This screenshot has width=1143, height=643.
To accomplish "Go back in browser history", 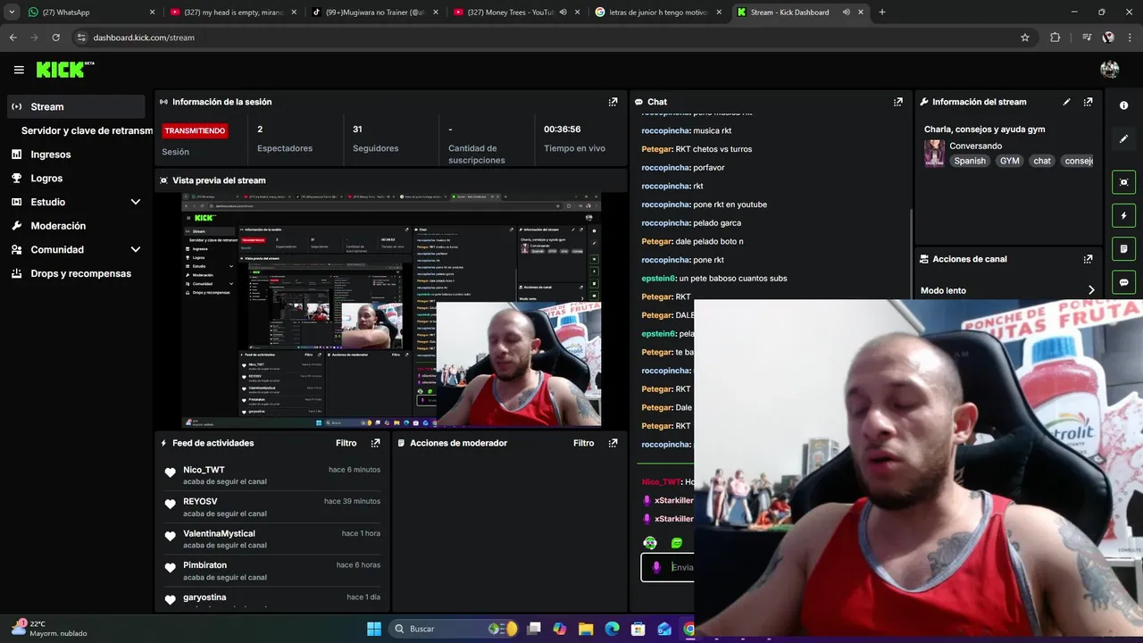I will [13, 38].
